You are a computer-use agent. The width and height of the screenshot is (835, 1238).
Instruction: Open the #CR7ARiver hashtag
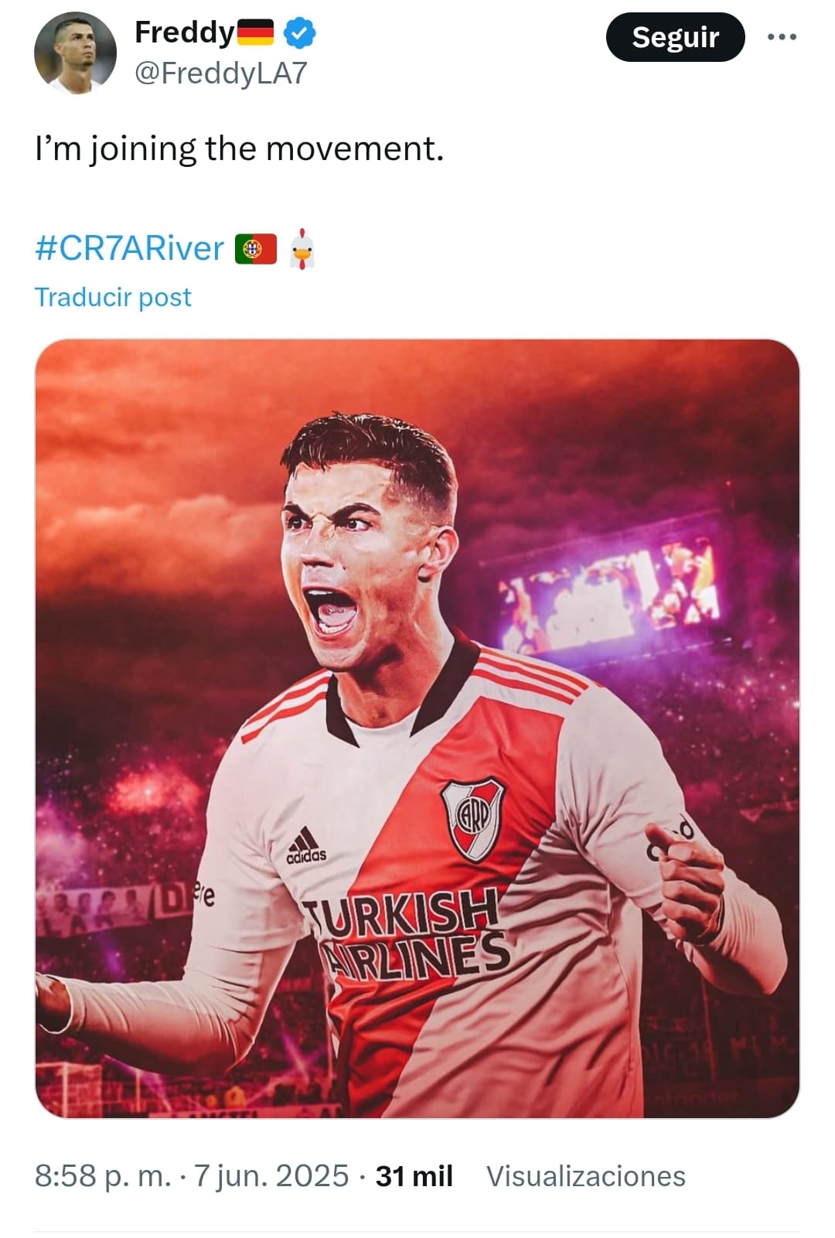129,248
